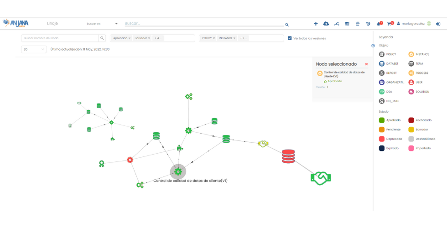Open the notifications bell icon
This screenshot has width=447, height=228.
point(379,24)
